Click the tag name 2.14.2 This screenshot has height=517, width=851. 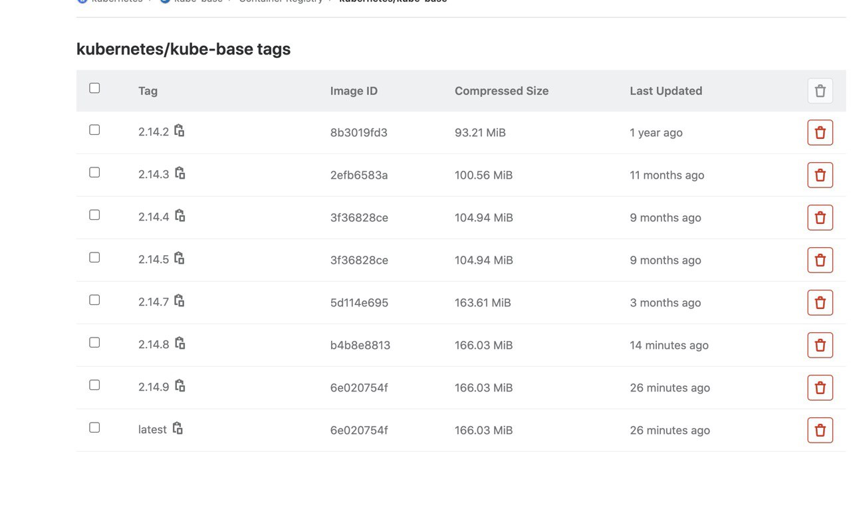pyautogui.click(x=154, y=132)
